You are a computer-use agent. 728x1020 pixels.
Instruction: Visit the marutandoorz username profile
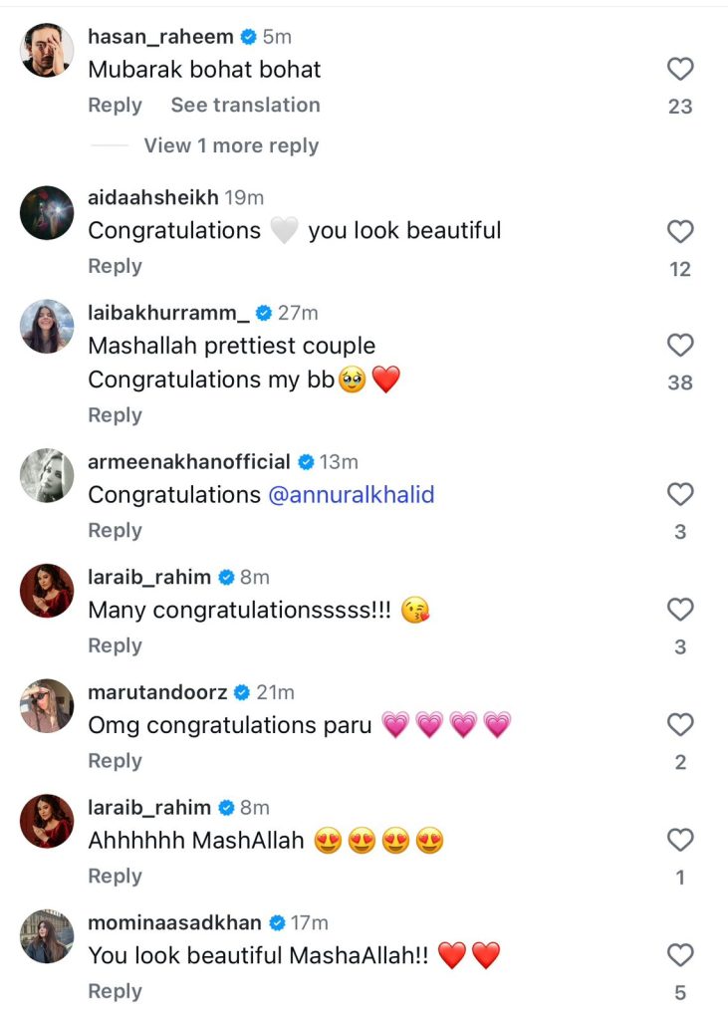tap(157, 691)
